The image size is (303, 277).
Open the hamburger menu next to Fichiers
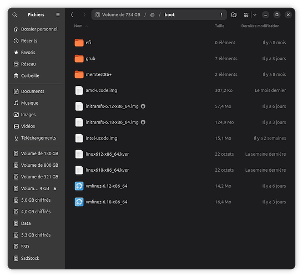click(x=58, y=14)
